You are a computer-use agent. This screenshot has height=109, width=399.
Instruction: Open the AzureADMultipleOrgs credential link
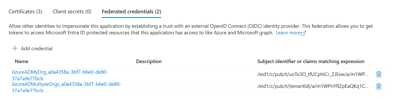(x=66, y=84)
